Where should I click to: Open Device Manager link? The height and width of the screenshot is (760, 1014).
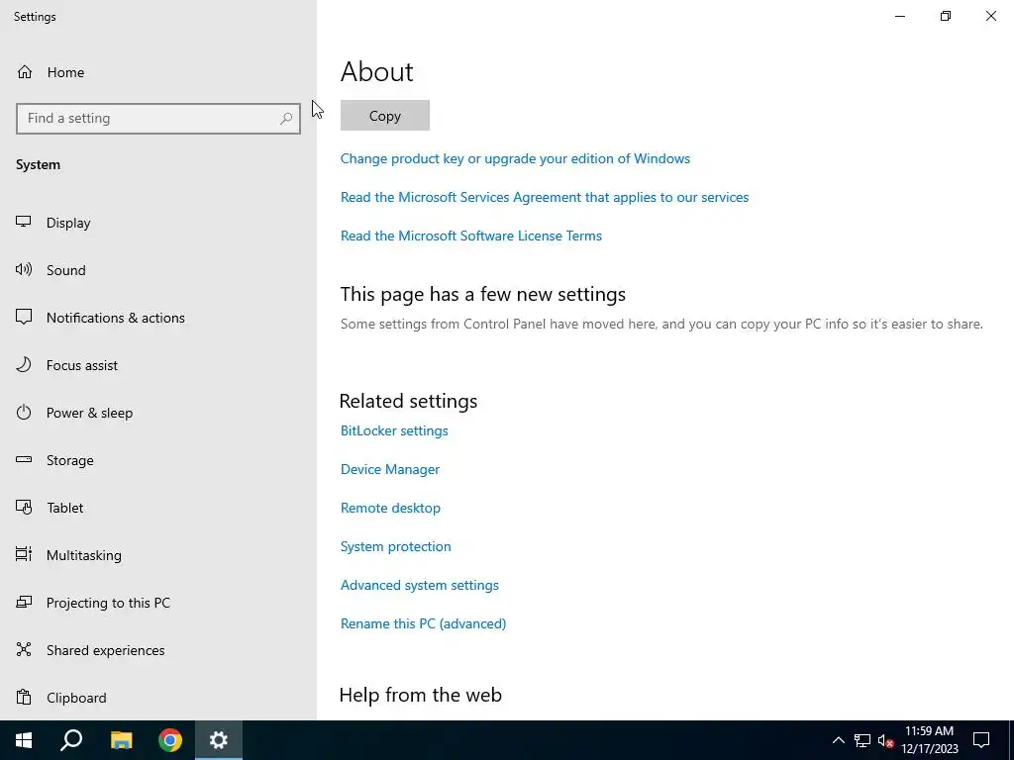390,469
